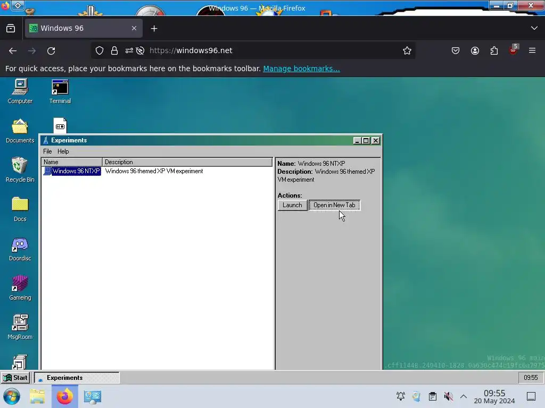Open the Docs folder icon

(20, 209)
